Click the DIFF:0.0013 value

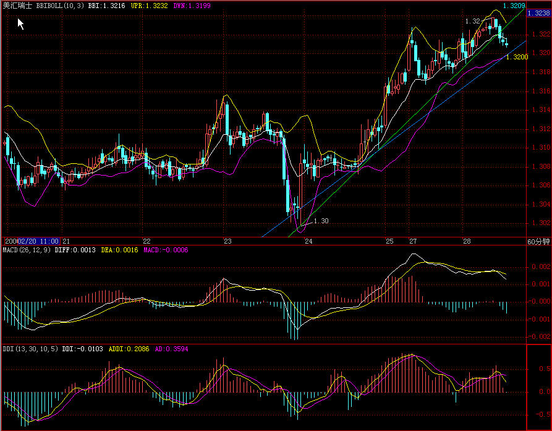coord(75,250)
